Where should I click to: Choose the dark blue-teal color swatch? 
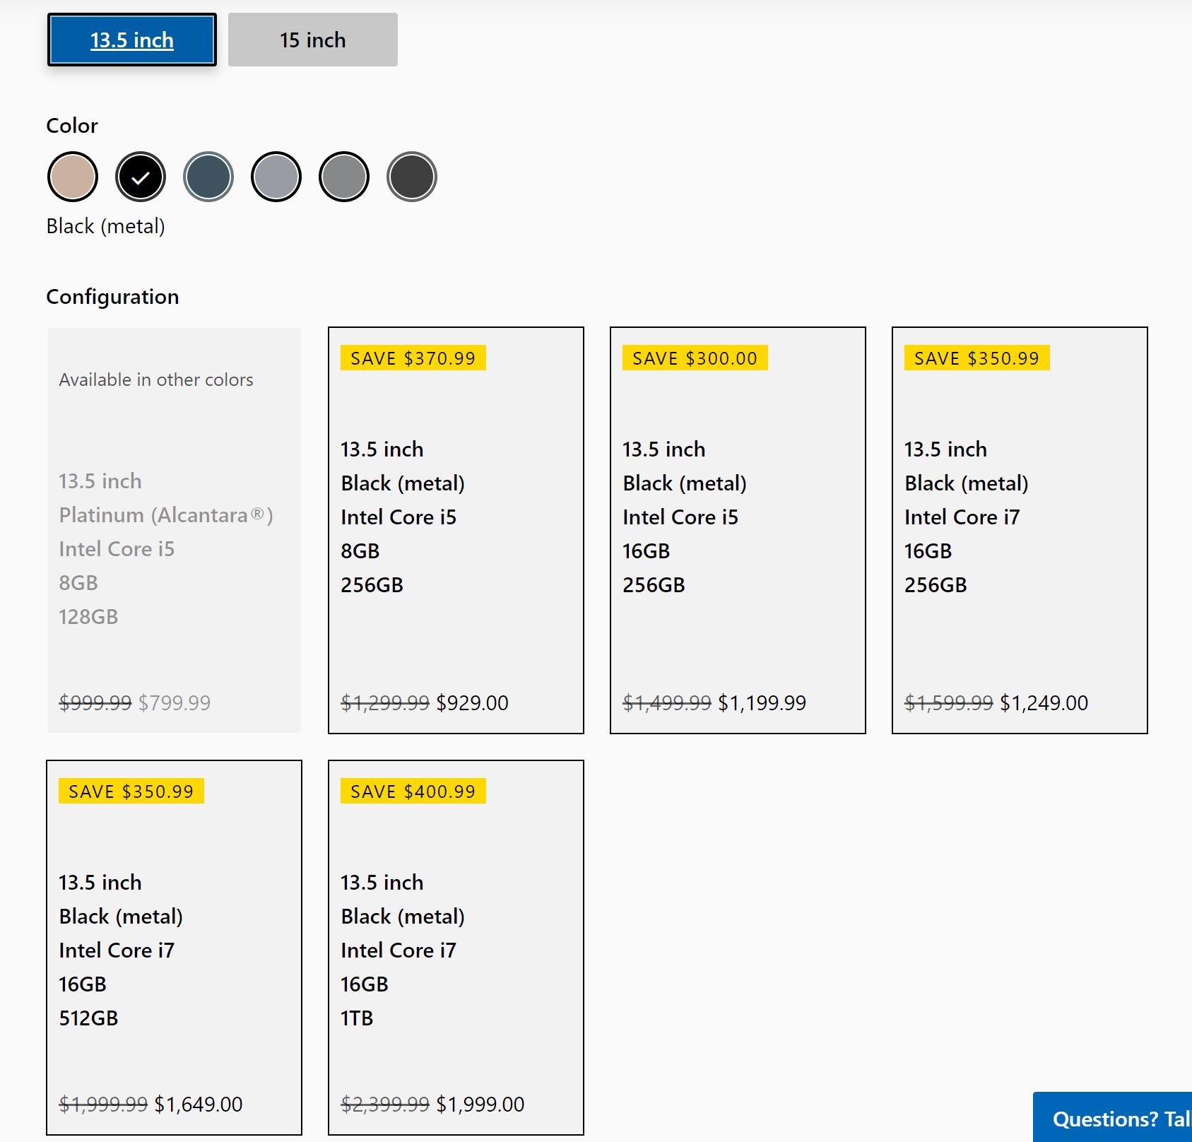208,177
